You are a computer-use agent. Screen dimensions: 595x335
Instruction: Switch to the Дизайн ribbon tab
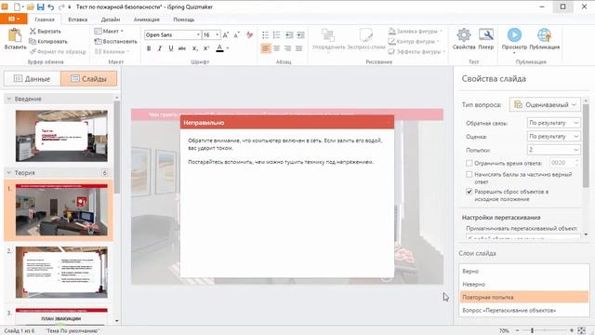111,20
